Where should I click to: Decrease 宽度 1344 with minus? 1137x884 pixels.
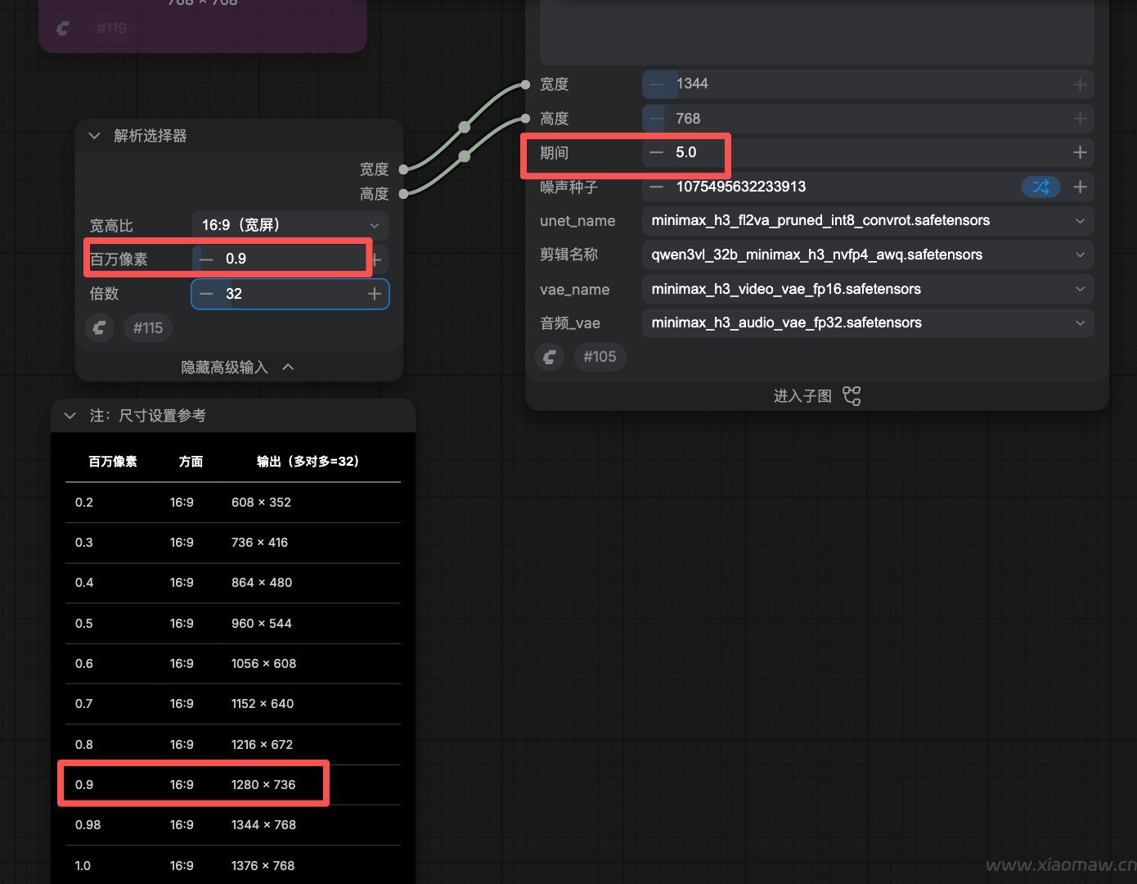point(656,83)
